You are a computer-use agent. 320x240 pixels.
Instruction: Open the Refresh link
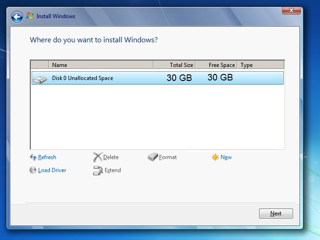click(47, 157)
